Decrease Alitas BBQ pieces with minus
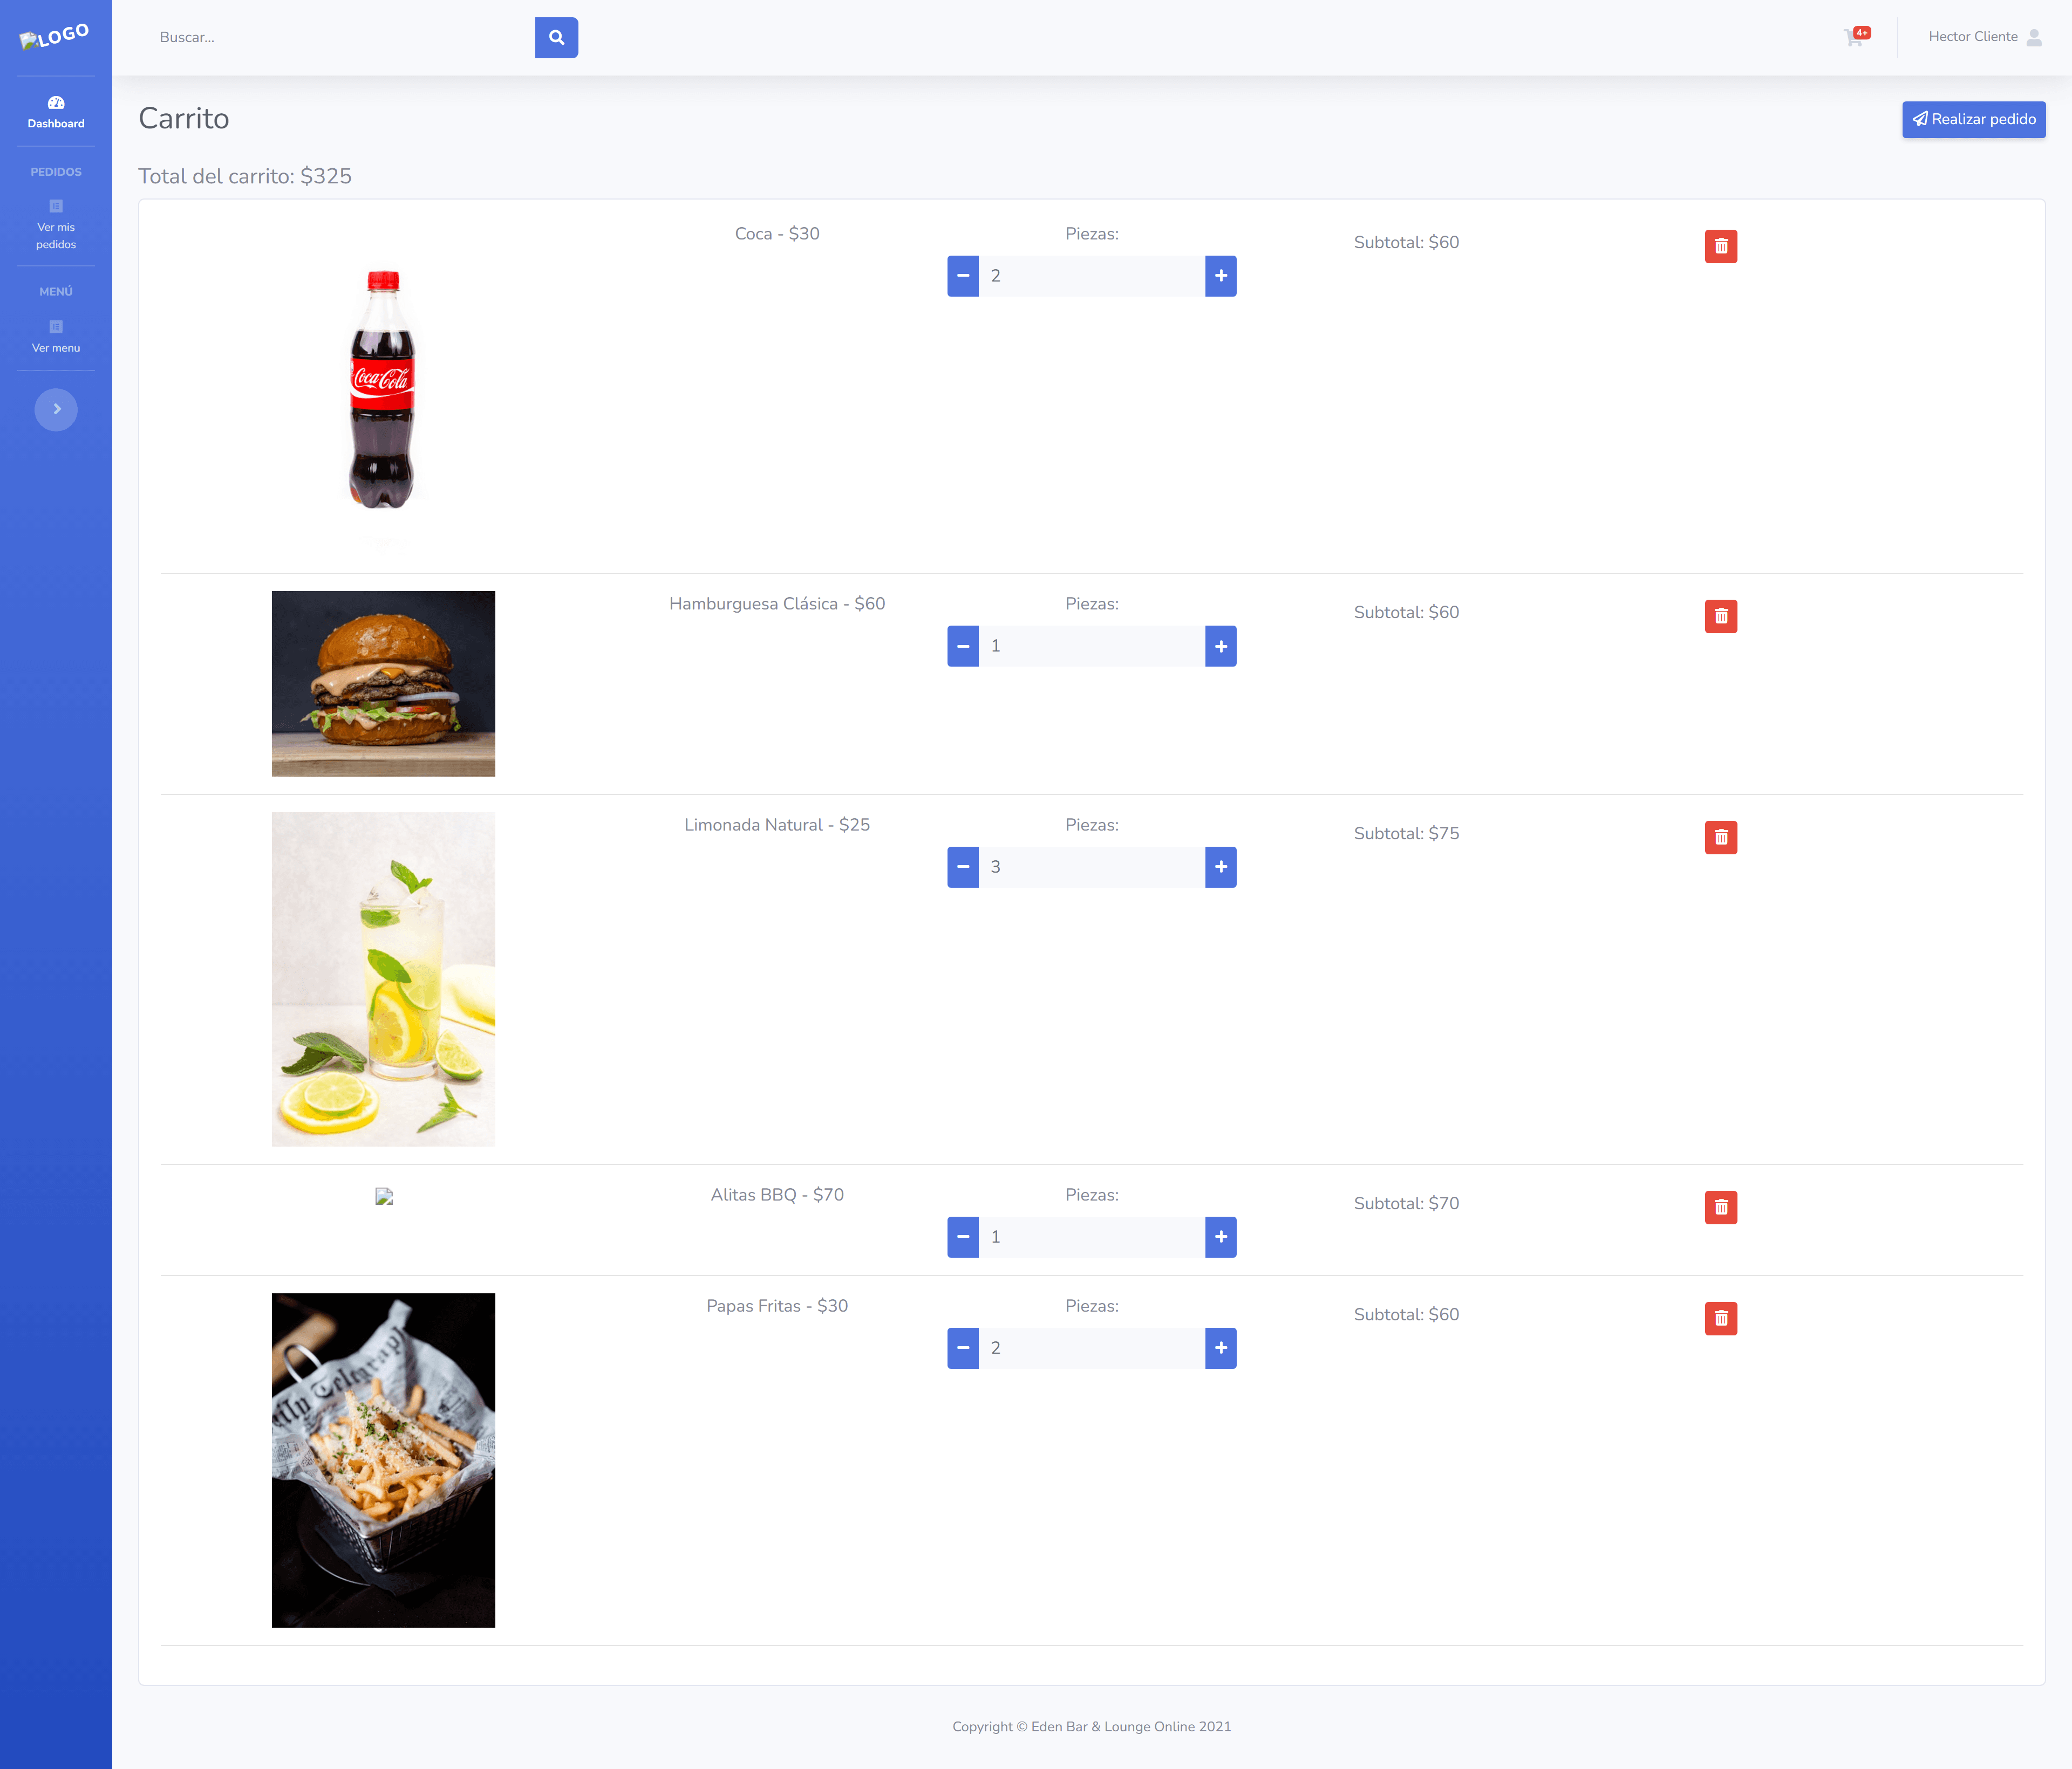This screenshot has width=2072, height=1769. pyautogui.click(x=963, y=1237)
